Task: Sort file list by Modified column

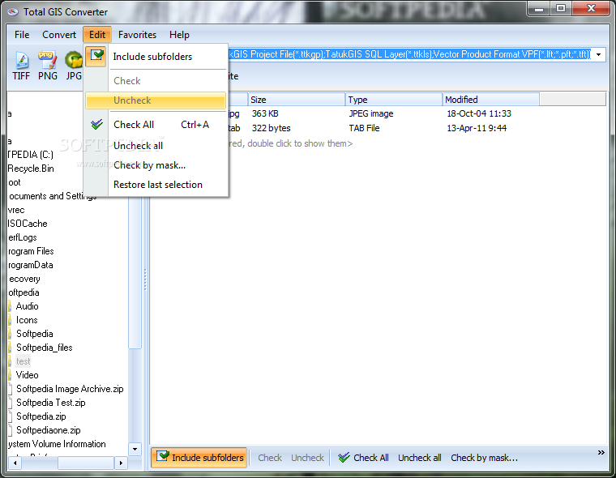Action: pos(490,100)
